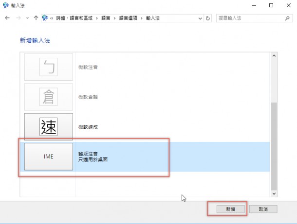Click the breadcrumb overflow chevrons
The width and height of the screenshot is (297, 224).
coord(52,18)
